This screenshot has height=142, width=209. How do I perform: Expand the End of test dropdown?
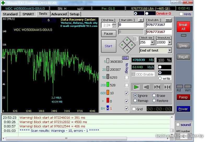[170, 50]
